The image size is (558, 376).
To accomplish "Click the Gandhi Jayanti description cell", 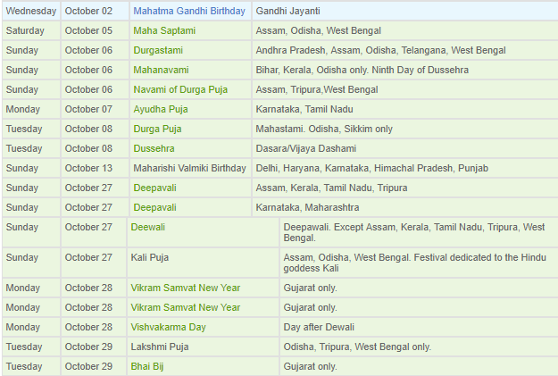I will pyautogui.click(x=405, y=11).
